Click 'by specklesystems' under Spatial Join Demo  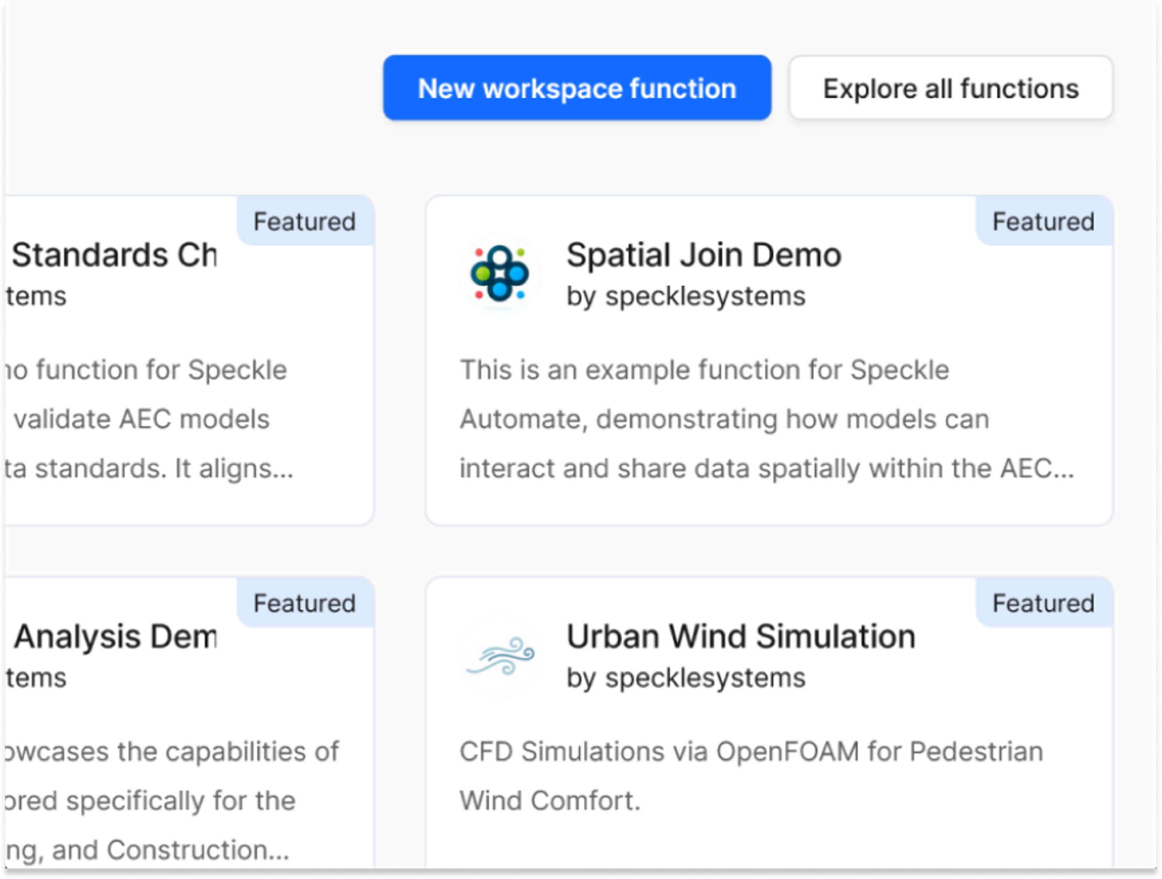pos(686,296)
